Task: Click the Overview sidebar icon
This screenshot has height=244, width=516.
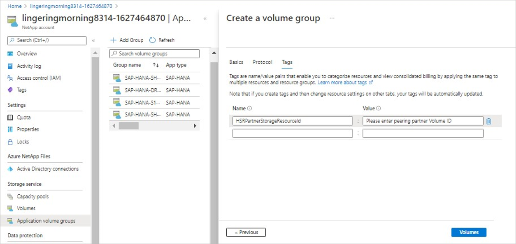Action: click(x=11, y=54)
